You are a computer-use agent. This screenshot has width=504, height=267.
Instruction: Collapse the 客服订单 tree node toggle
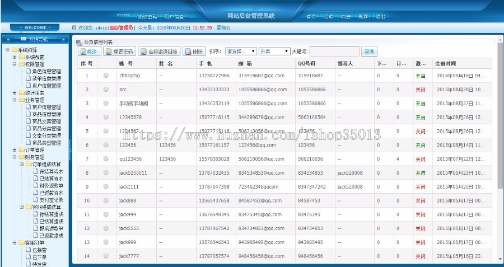15,242
